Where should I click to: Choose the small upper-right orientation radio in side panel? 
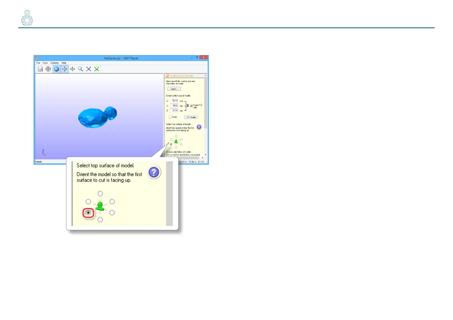point(181,139)
